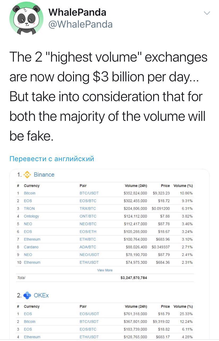
Task: Open TRON currency link
Action: [29, 209]
